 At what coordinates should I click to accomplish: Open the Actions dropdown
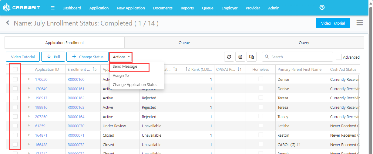click(121, 57)
